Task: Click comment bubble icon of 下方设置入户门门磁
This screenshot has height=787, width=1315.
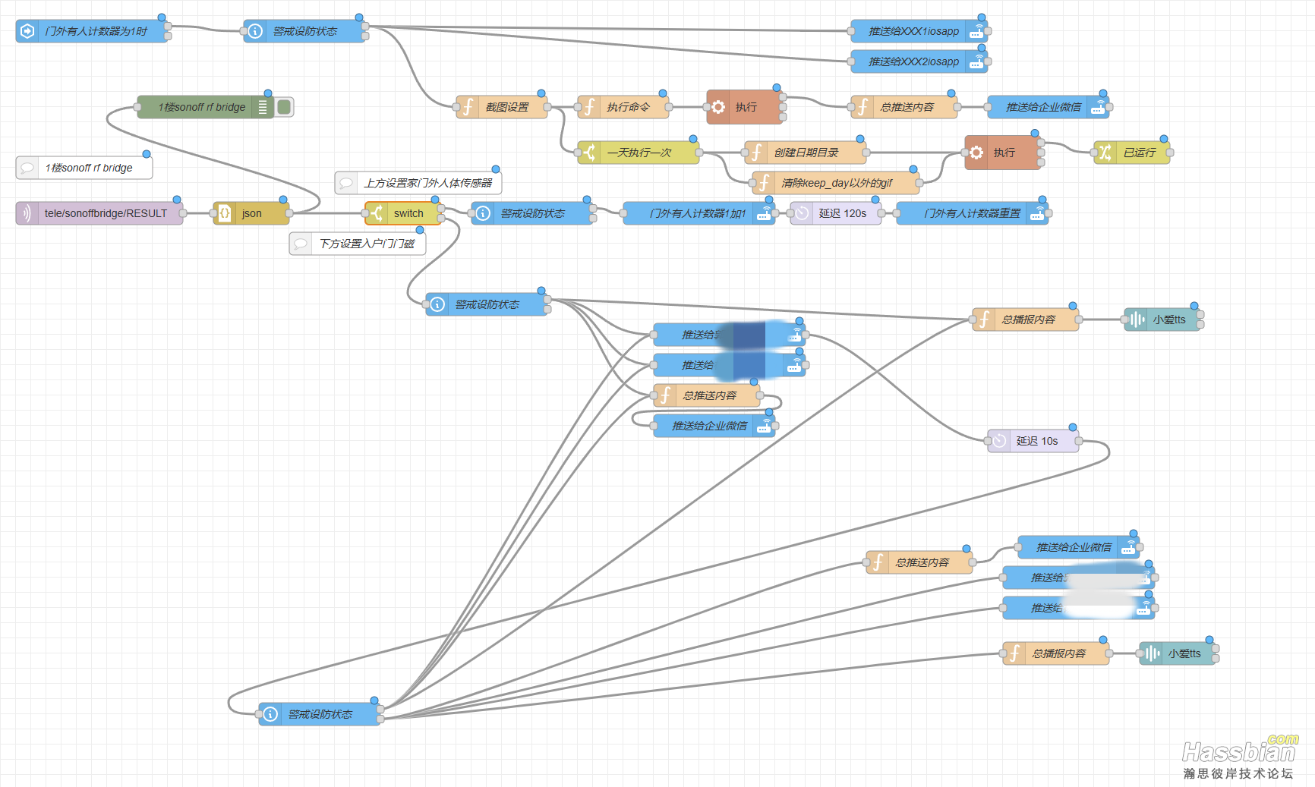Action: 301,244
